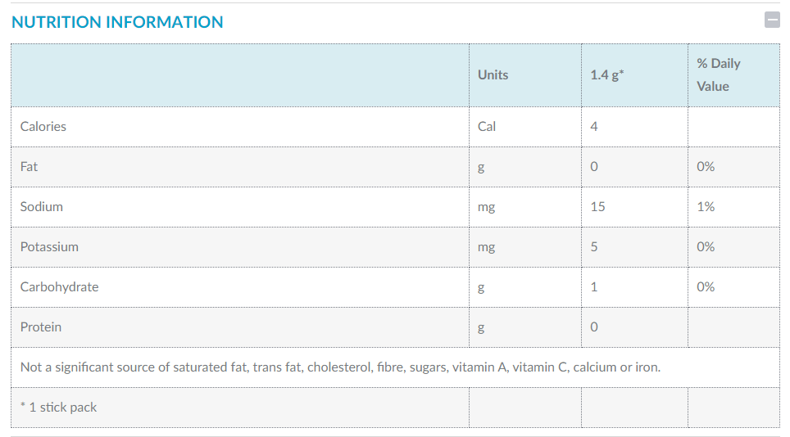Click the 'Not a significant source' note
Screen dimensions: 790x437
pyautogui.click(x=340, y=367)
